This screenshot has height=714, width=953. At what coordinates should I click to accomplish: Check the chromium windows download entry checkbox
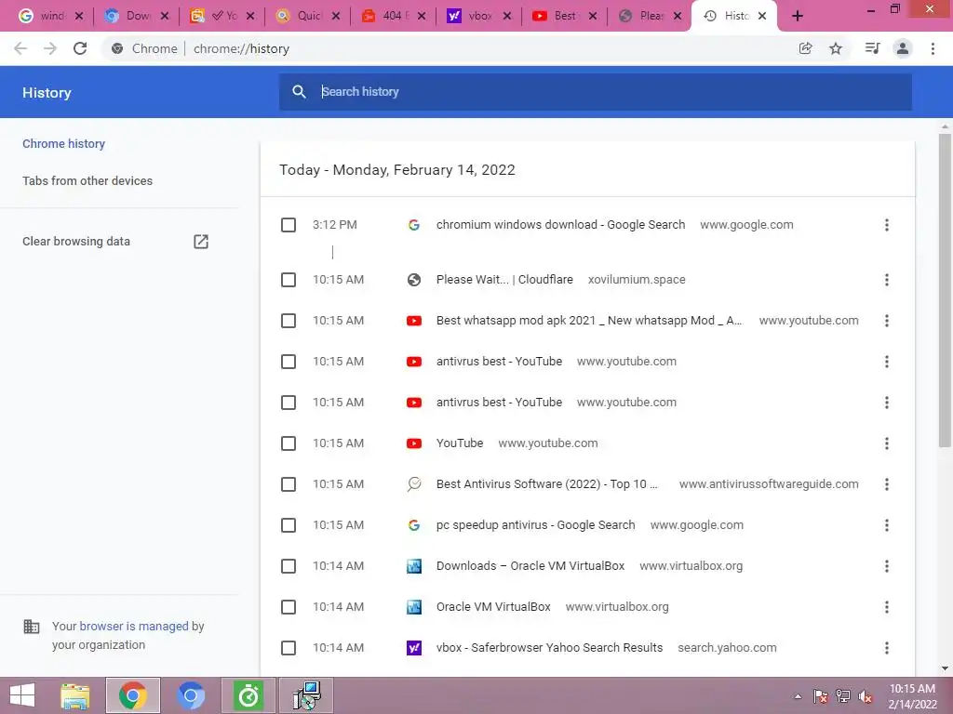tap(289, 225)
